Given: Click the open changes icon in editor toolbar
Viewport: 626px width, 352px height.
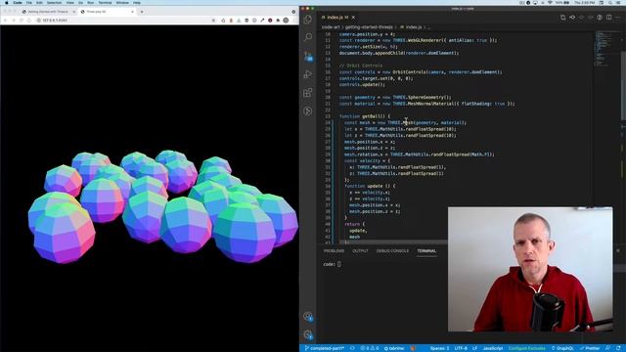Looking at the screenshot, I should point(562,18).
